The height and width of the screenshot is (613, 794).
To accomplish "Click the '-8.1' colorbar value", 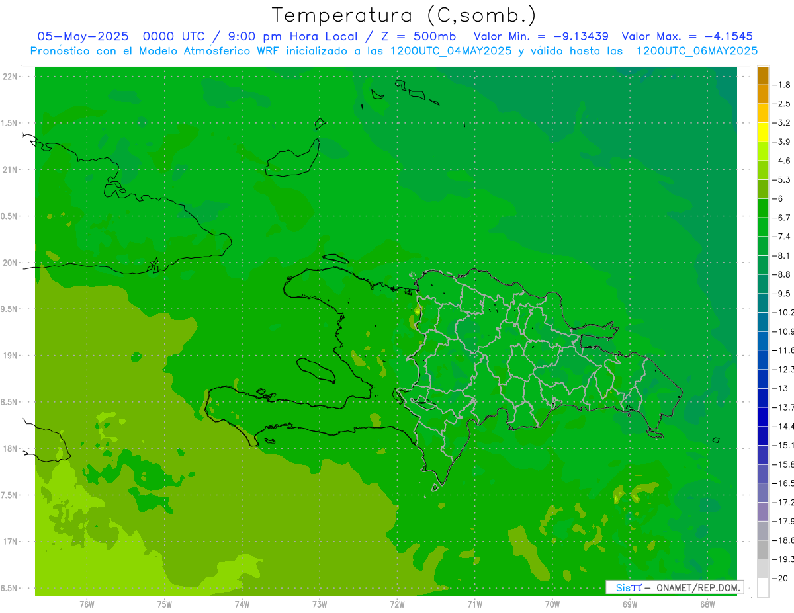I will [781, 255].
